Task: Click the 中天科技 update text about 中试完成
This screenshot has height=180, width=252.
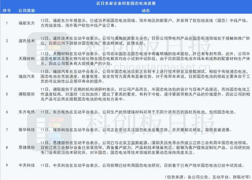Action: click(x=143, y=165)
